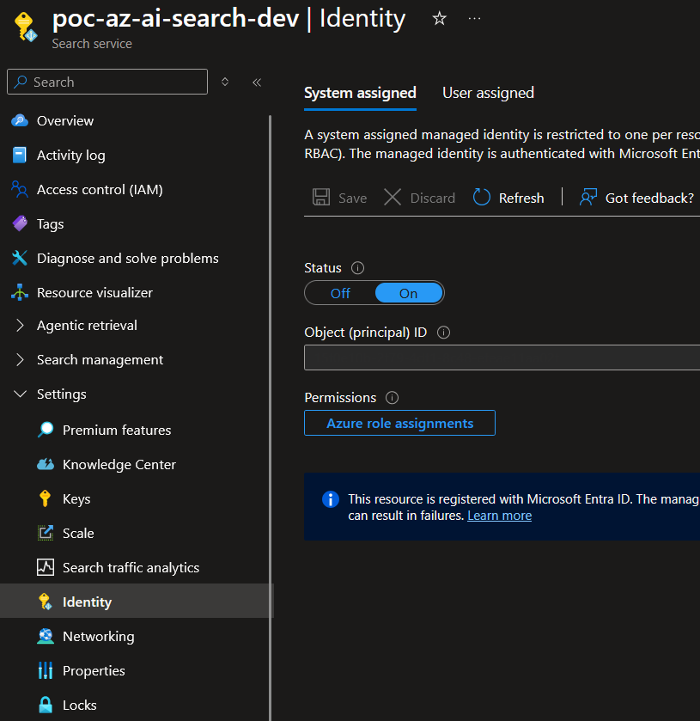Click the Search traffic analytics chart icon
Image resolution: width=700 pixels, height=721 pixels.
click(46, 567)
